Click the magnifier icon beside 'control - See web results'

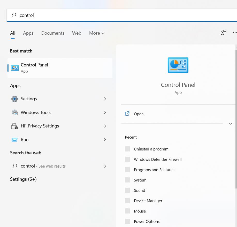coord(15,166)
